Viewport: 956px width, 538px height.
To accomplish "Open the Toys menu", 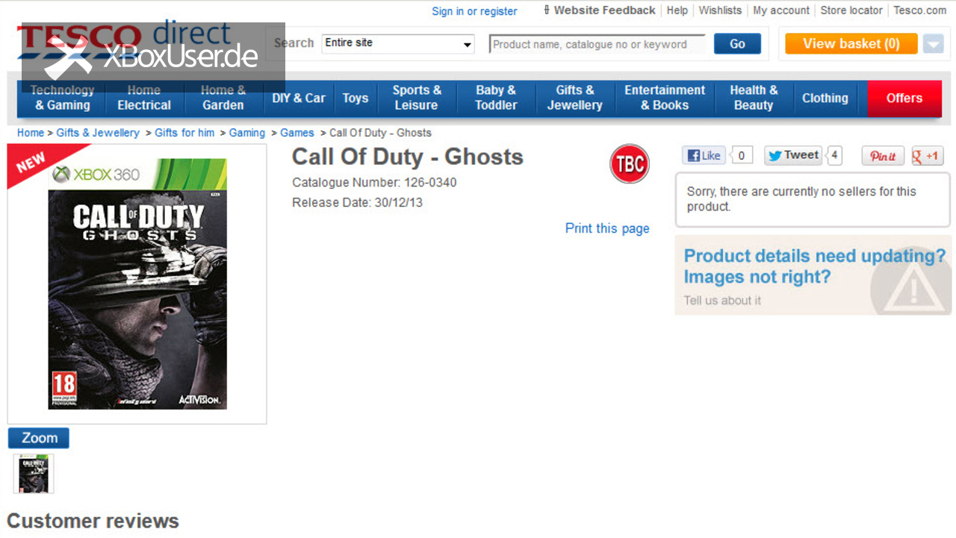I will [356, 98].
